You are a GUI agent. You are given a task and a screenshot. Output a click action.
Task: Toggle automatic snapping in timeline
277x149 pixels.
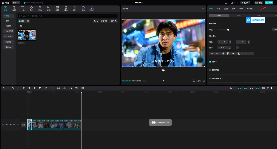(x=245, y=88)
